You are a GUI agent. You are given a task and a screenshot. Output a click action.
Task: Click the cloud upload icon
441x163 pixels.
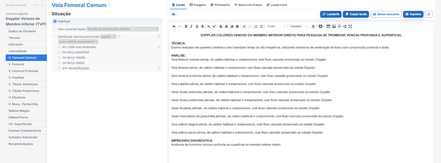tap(174, 14)
